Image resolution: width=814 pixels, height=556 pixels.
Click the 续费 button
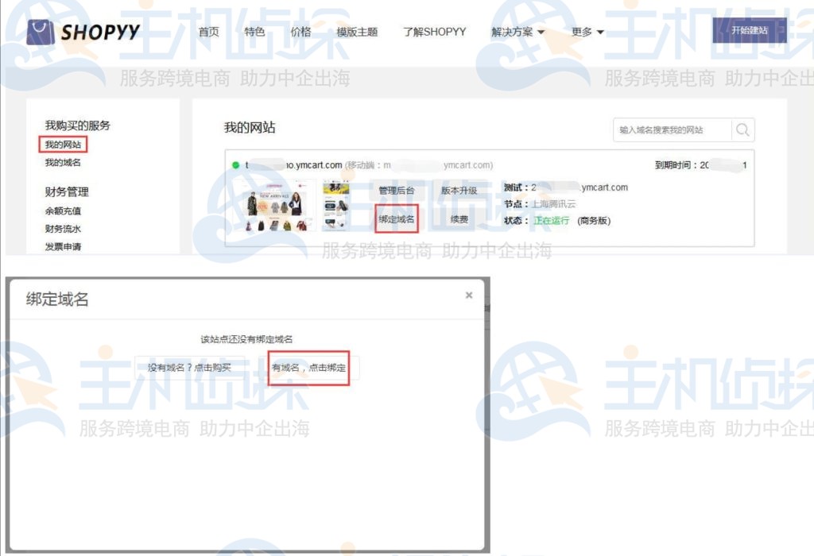[459, 219]
